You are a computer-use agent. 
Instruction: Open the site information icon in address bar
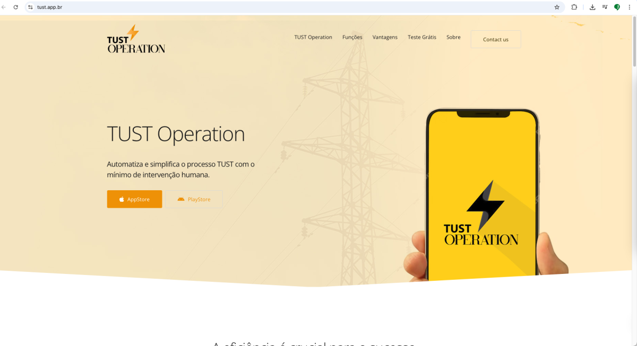pyautogui.click(x=30, y=7)
